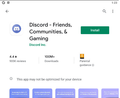The image size is (120, 98).
Task: Click the 1:23 clock in status bar
Action: point(114,3)
